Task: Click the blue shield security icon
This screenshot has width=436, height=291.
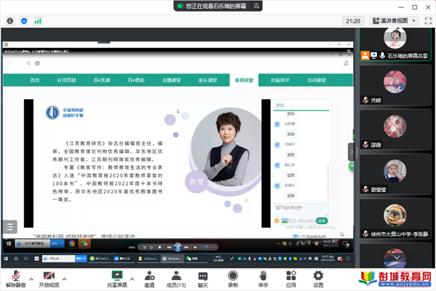Action: 24,21
